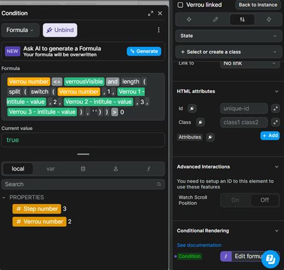Switch to the var tab

click(x=50, y=169)
